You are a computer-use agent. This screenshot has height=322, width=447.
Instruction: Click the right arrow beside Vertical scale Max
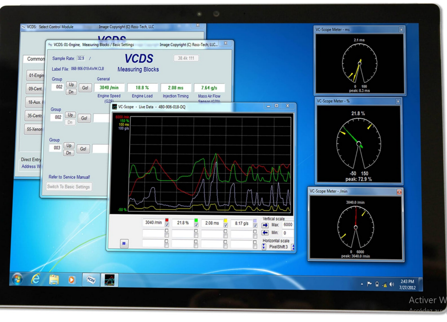pyautogui.click(x=265, y=225)
